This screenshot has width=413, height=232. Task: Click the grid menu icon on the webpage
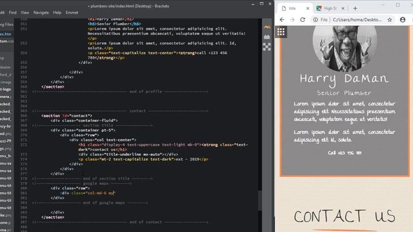click(281, 32)
